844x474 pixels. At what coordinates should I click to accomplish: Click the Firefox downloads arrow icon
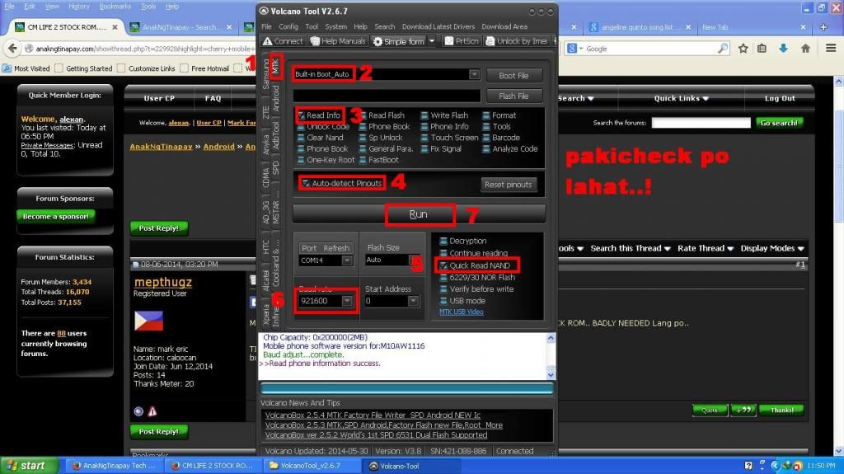click(783, 49)
